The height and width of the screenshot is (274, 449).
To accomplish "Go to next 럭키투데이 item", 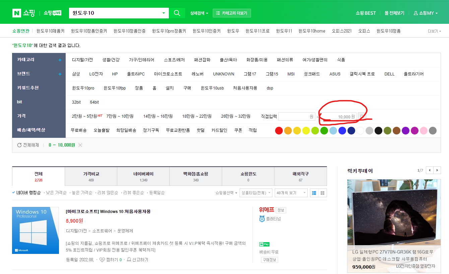I will click(x=437, y=170).
